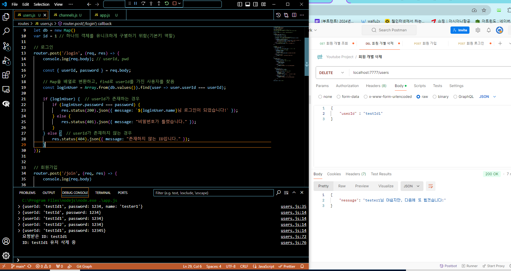Open the View menu

pyautogui.click(x=58, y=4)
